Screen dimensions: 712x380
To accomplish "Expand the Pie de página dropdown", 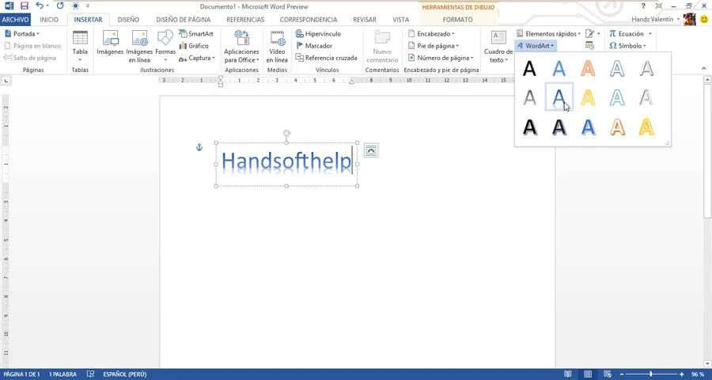I will pyautogui.click(x=434, y=46).
